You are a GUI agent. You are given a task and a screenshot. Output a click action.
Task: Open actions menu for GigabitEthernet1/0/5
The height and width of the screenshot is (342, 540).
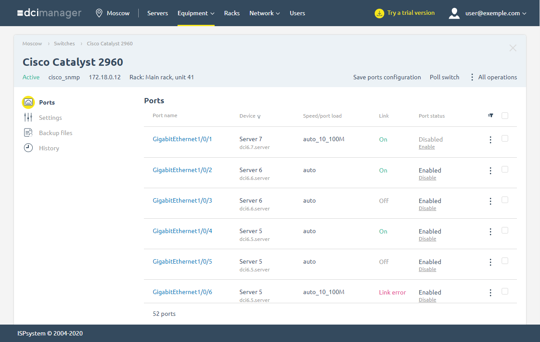491,262
